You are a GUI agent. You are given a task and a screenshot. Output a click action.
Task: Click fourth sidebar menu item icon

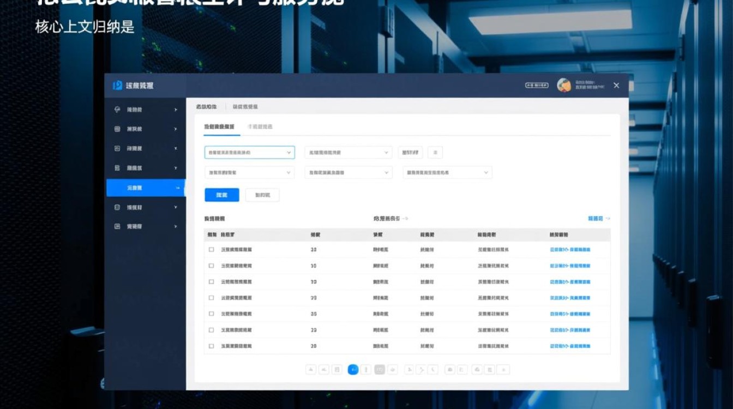pyautogui.click(x=117, y=168)
